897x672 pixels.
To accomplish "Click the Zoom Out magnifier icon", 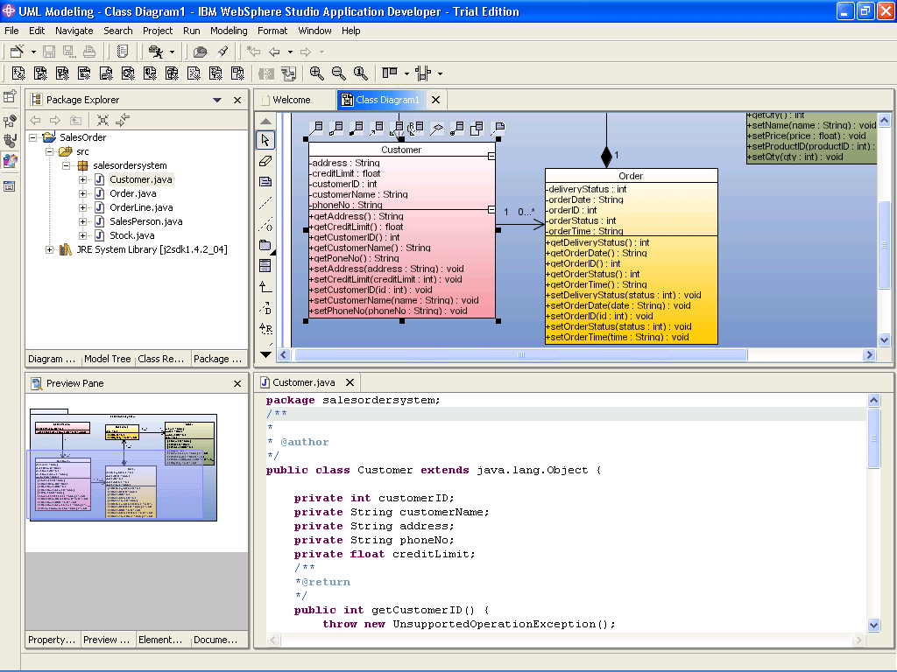I will pyautogui.click(x=339, y=73).
